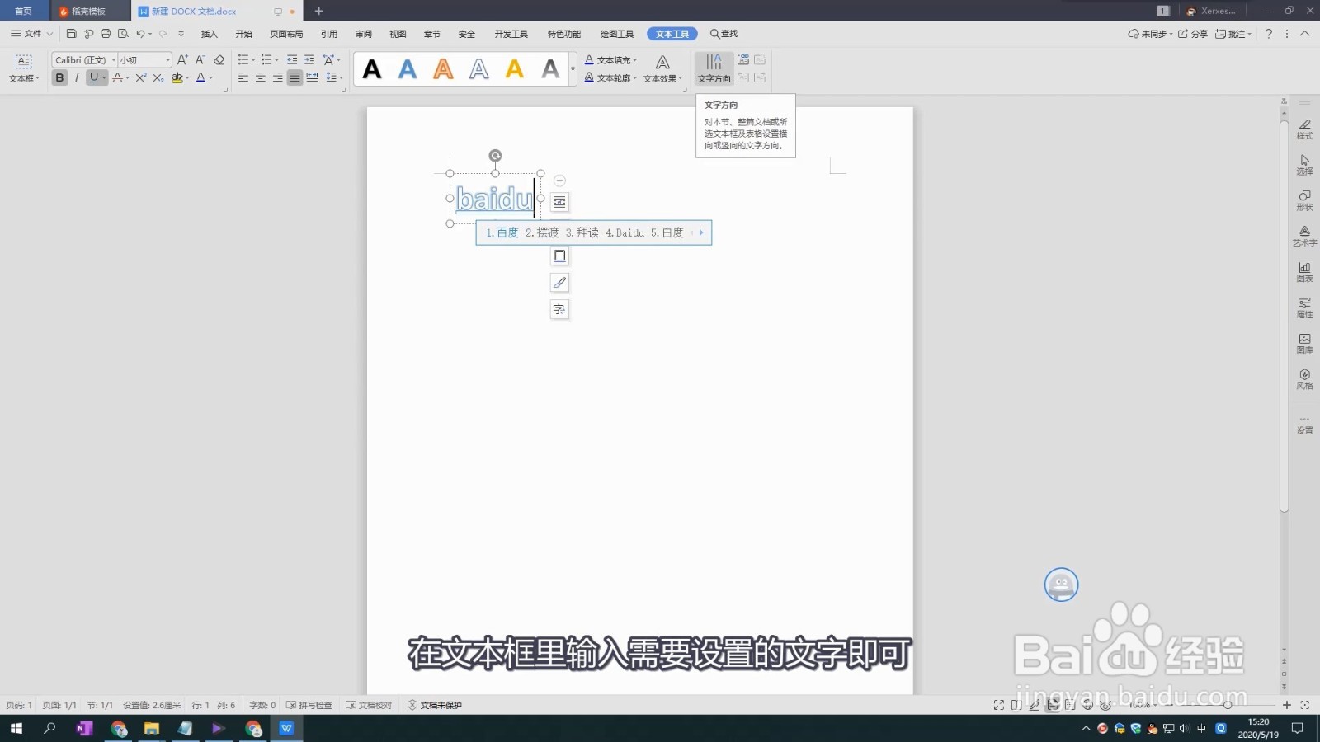
Task: Click the not-synced (未同步) button
Action: 1149,34
